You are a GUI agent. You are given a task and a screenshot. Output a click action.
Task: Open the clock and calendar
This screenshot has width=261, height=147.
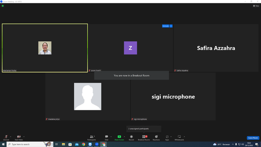[249, 144]
